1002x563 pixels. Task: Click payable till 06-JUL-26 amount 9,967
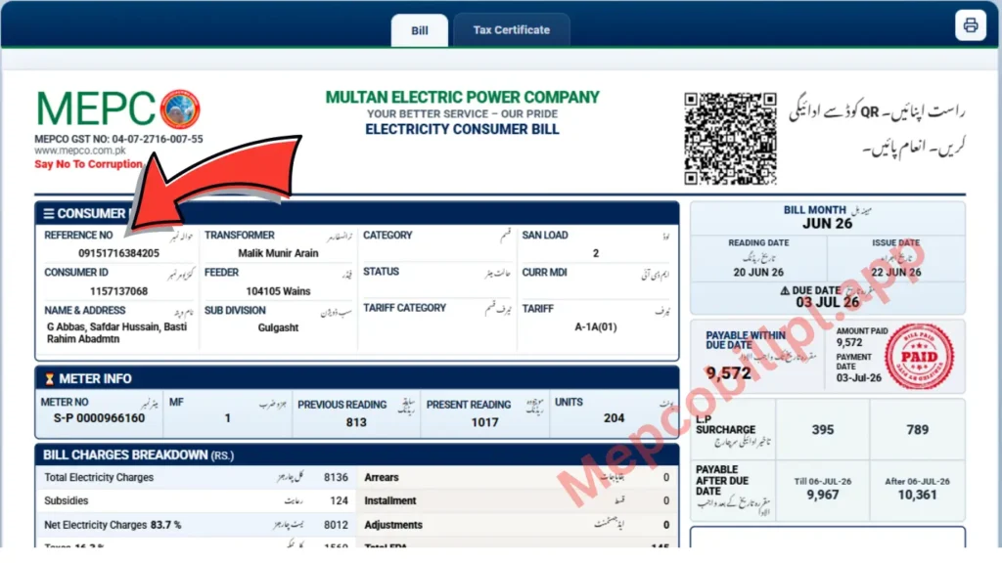pos(822,495)
